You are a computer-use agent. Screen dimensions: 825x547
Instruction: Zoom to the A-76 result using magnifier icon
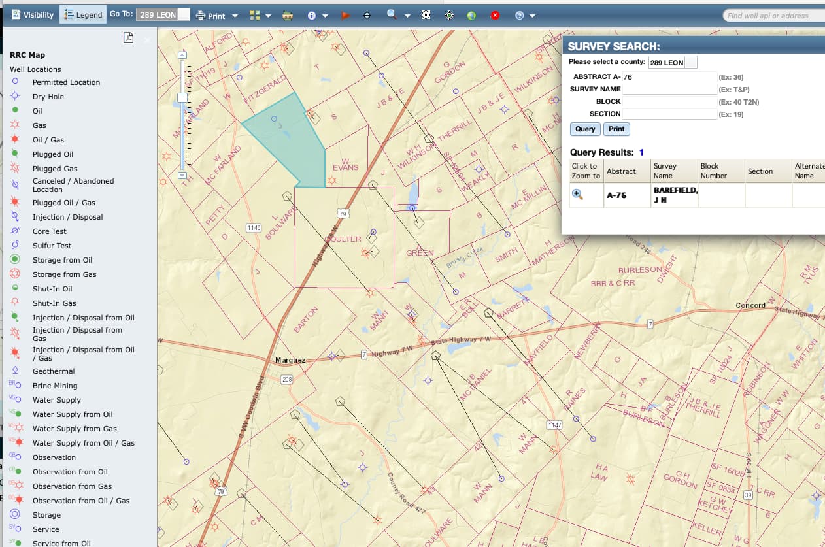click(x=577, y=194)
